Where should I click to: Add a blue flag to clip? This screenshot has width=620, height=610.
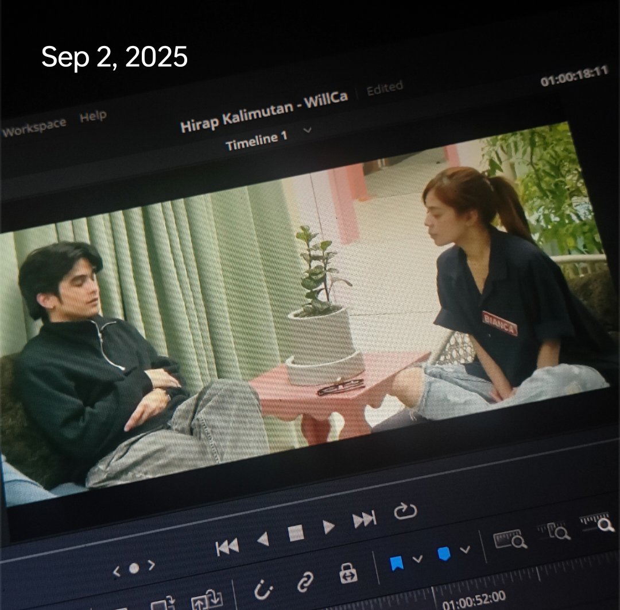tap(397, 563)
